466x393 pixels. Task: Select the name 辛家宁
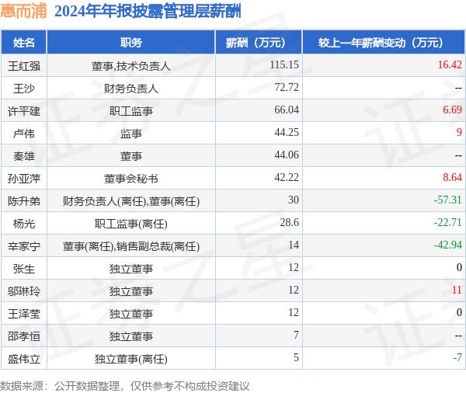pyautogui.click(x=24, y=246)
